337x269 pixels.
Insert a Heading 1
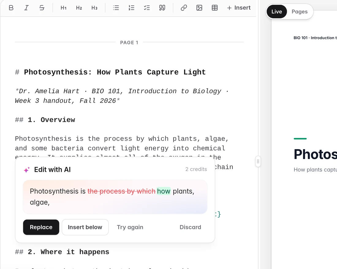coord(63,8)
